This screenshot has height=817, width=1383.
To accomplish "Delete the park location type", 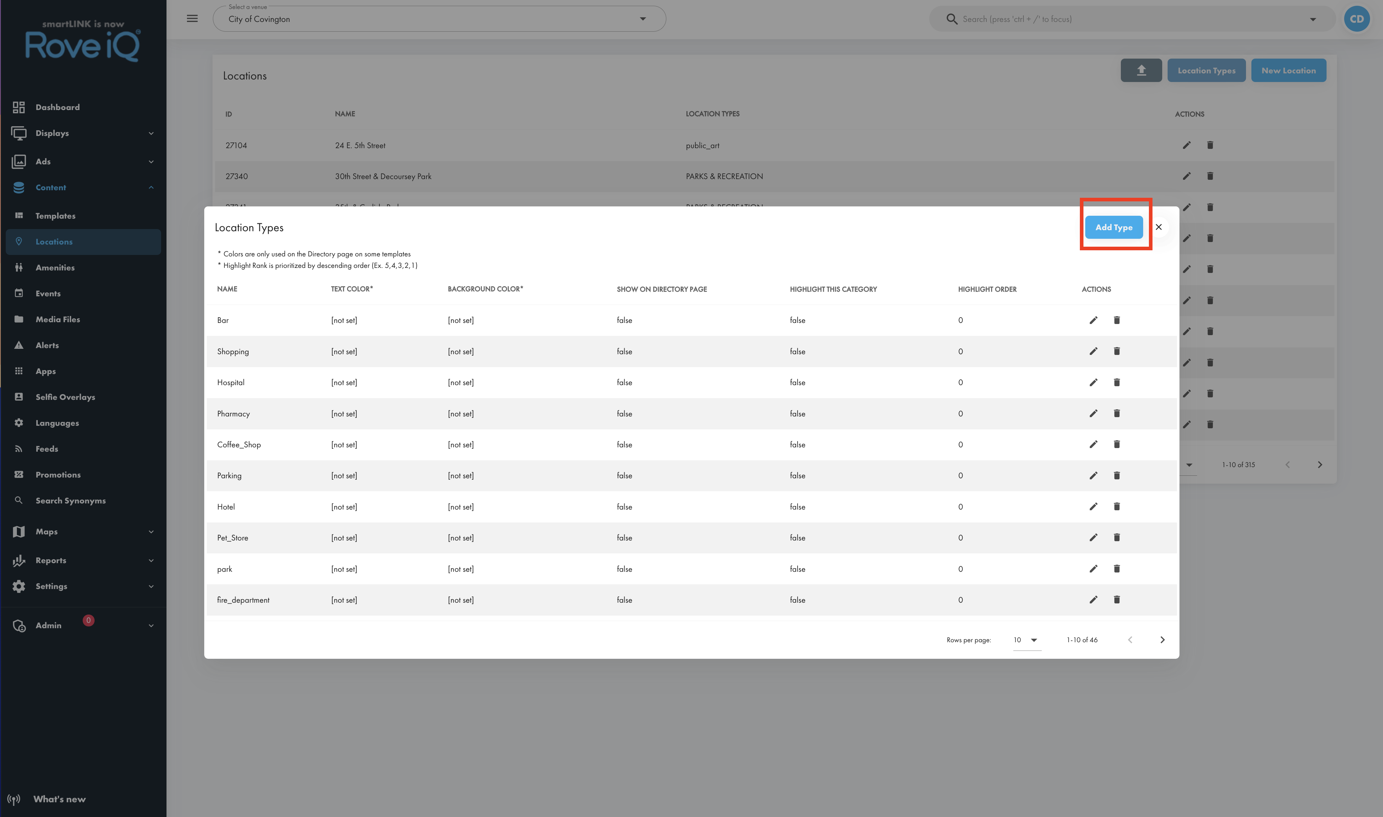I will click(x=1117, y=569).
